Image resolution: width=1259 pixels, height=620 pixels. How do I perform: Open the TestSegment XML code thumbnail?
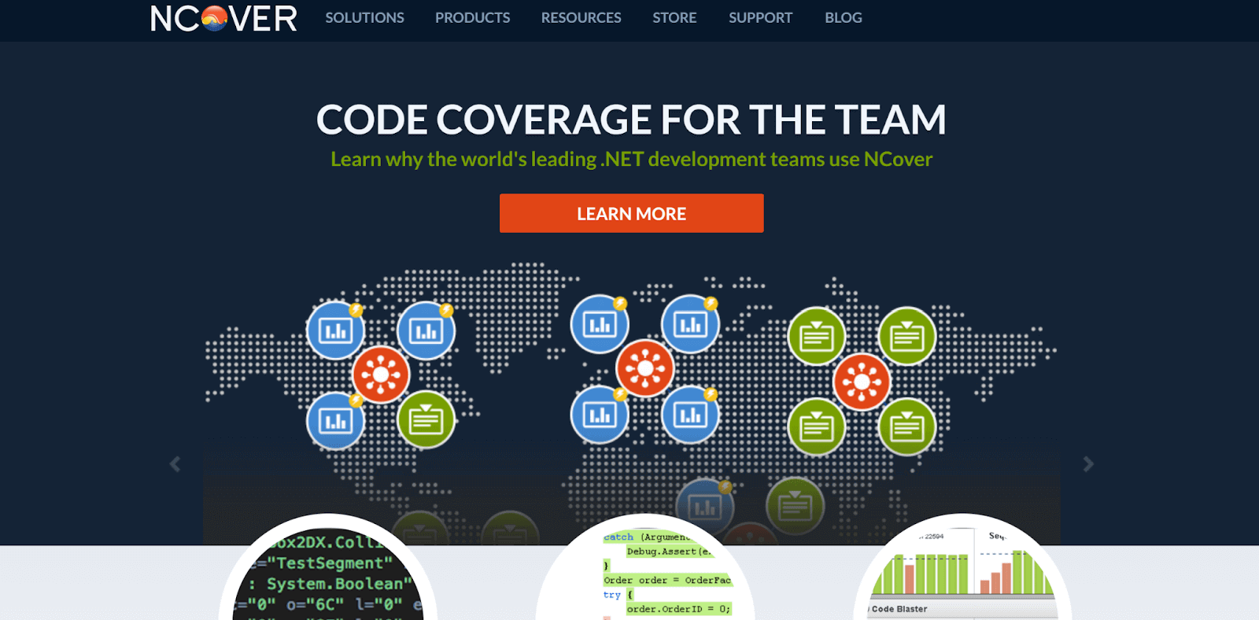pyautogui.click(x=328, y=568)
